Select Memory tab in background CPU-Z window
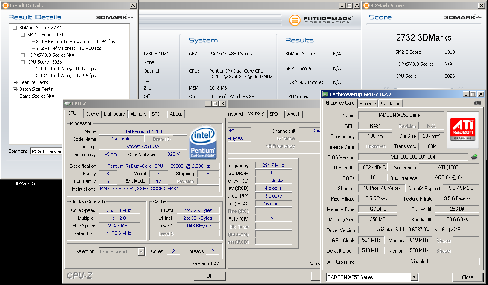Screen dimensions: 488x285 click(x=256, y=113)
